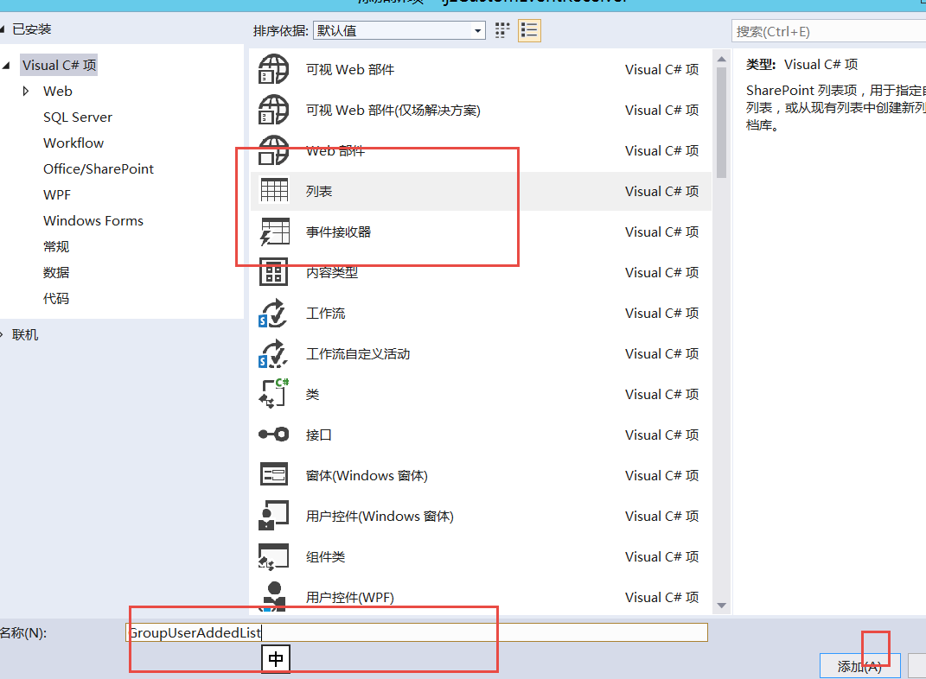Pick the 组件类 component icon
The height and width of the screenshot is (679, 926).
pyautogui.click(x=273, y=556)
